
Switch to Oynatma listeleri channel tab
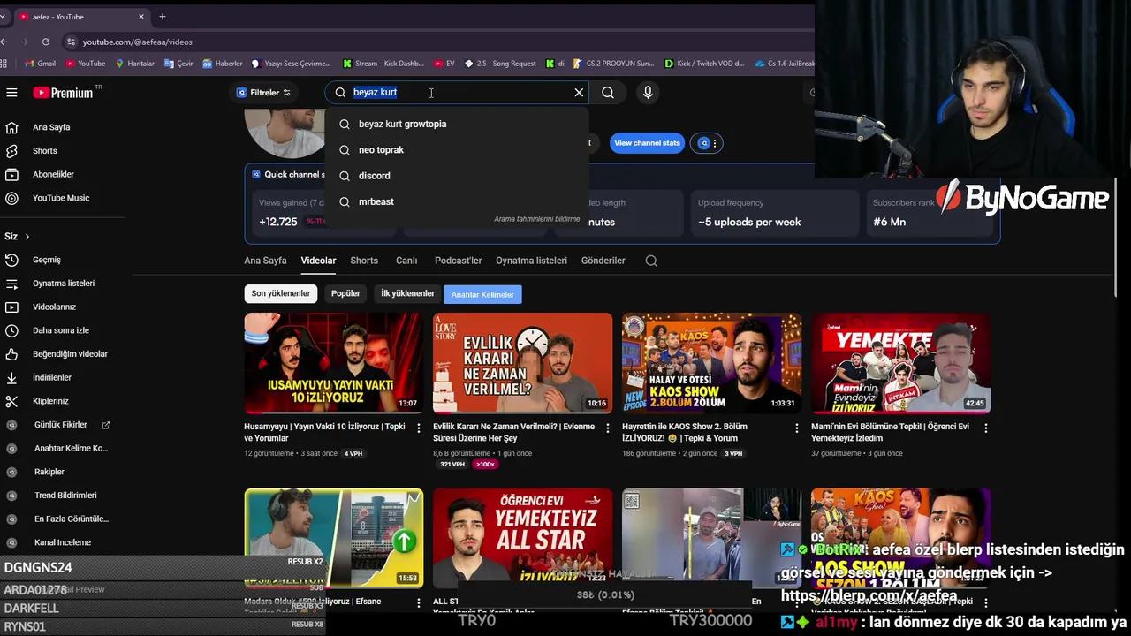point(531,261)
